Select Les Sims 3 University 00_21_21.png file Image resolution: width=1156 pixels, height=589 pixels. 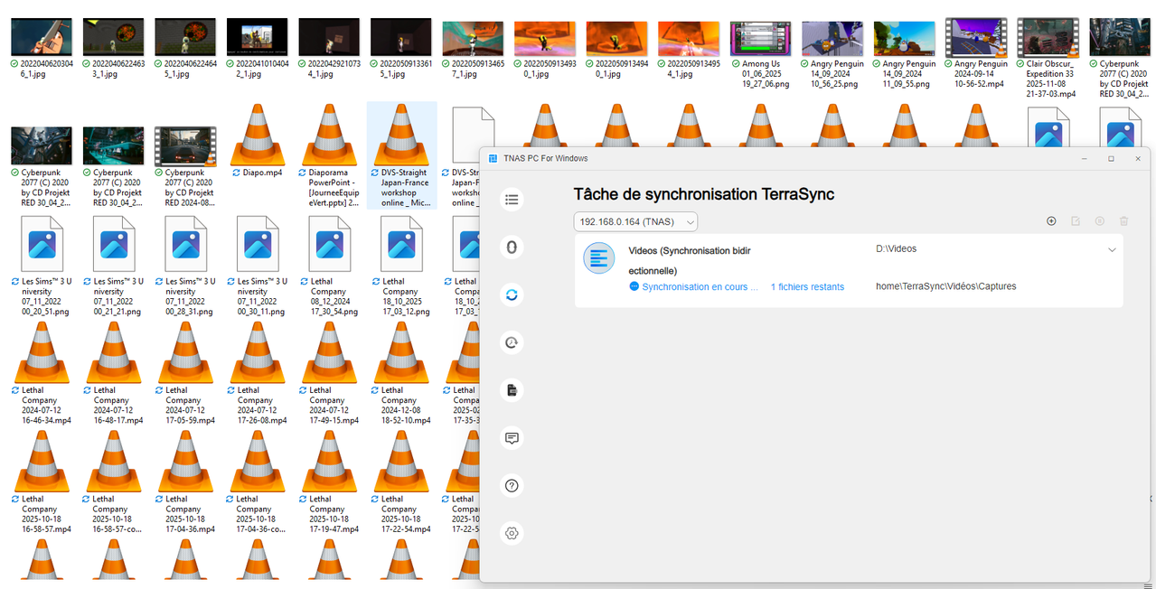[113, 265]
